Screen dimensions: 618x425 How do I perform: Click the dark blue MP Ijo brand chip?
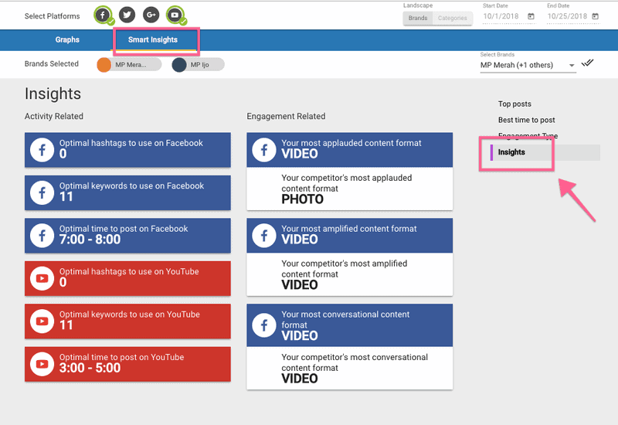(199, 65)
